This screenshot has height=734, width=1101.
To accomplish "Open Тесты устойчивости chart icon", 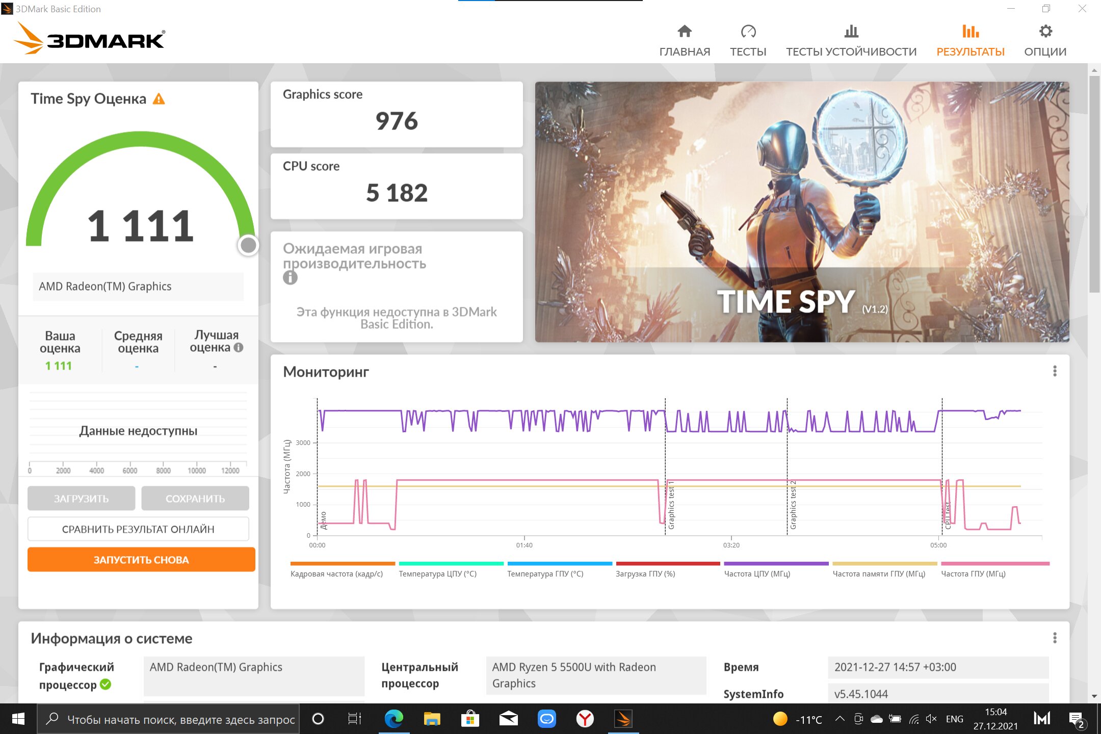I will click(x=851, y=32).
